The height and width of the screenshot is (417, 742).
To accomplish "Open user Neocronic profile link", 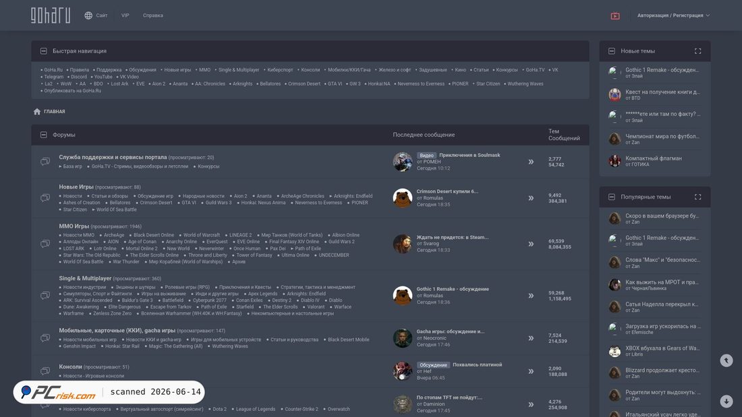I will tap(434, 338).
